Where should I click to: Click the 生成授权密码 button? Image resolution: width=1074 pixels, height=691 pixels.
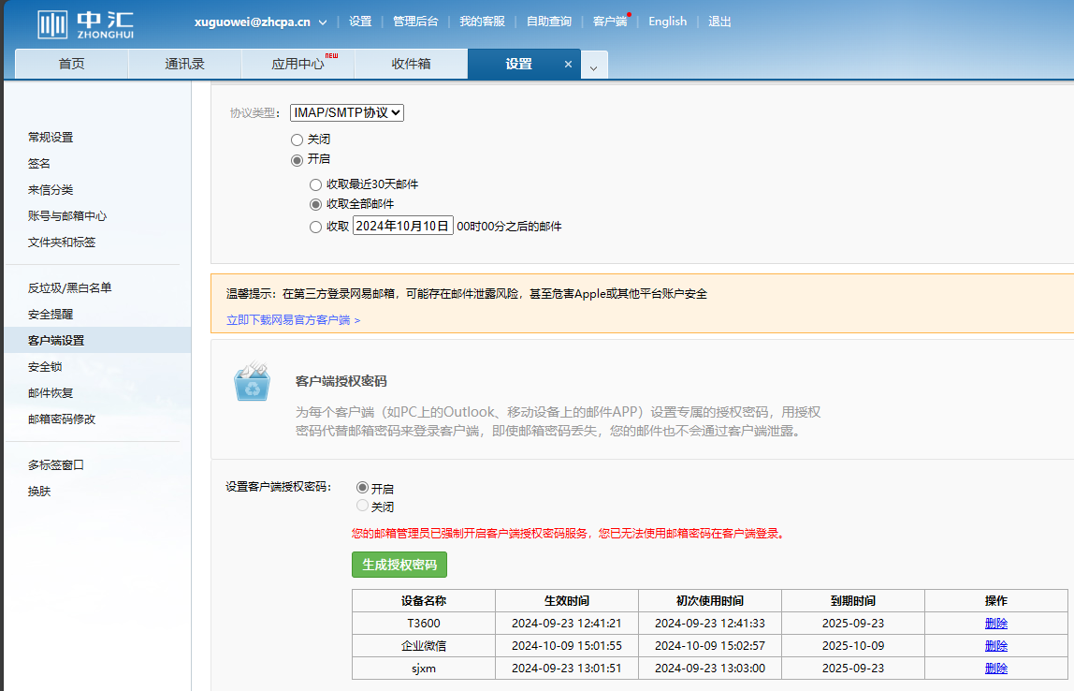click(x=399, y=565)
